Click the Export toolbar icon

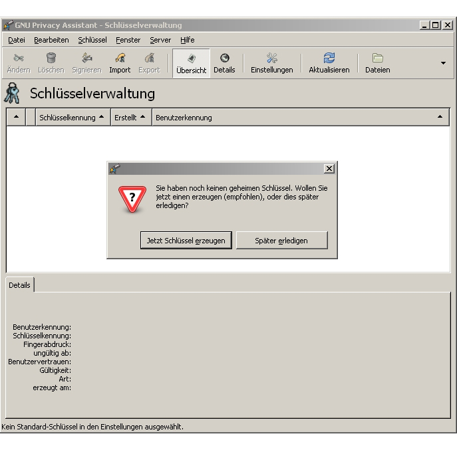149,63
